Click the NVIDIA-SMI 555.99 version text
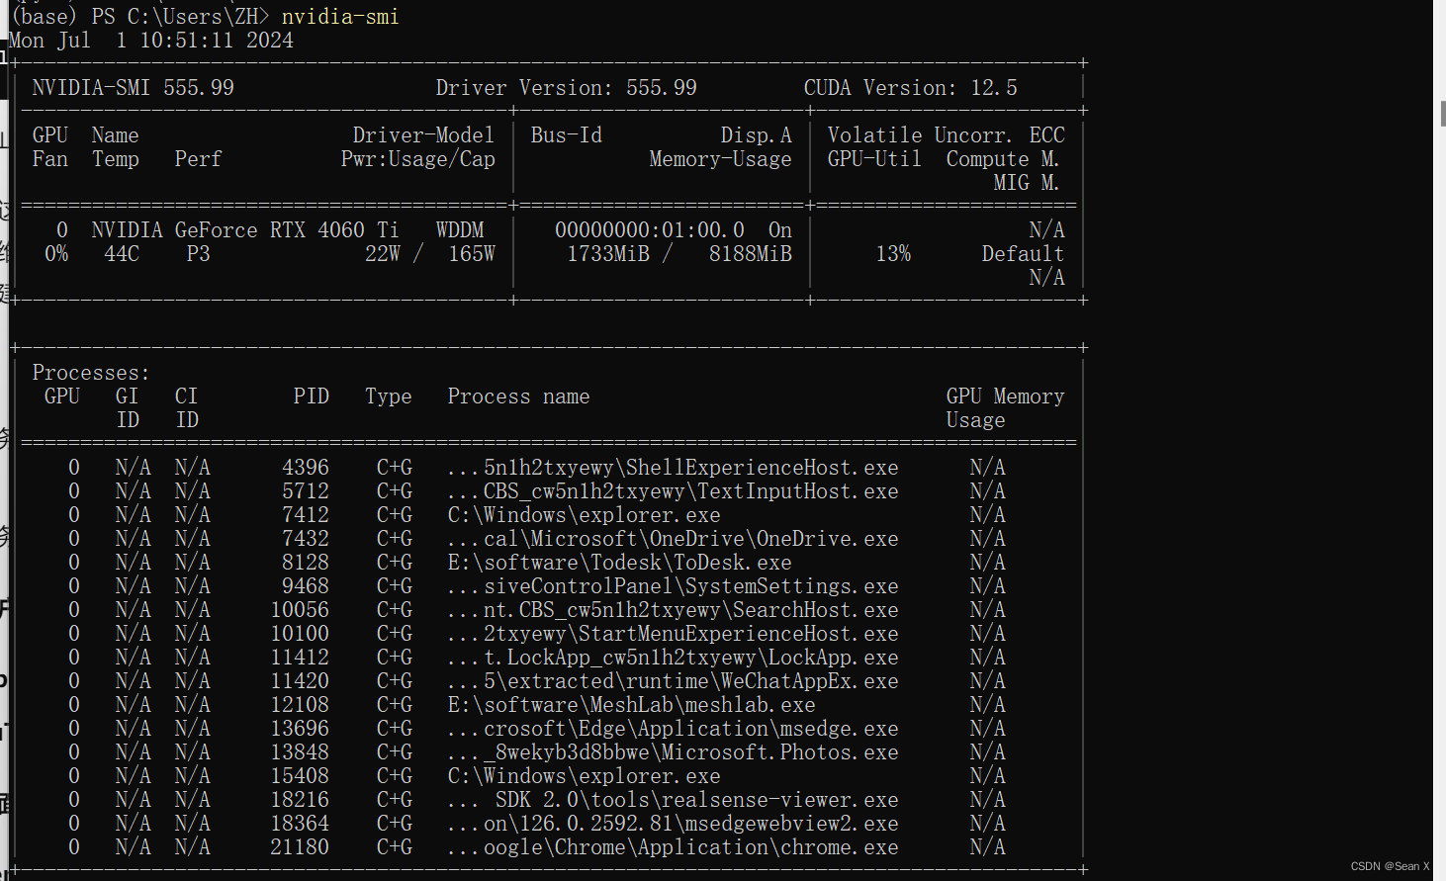This screenshot has width=1446, height=881. tap(134, 88)
